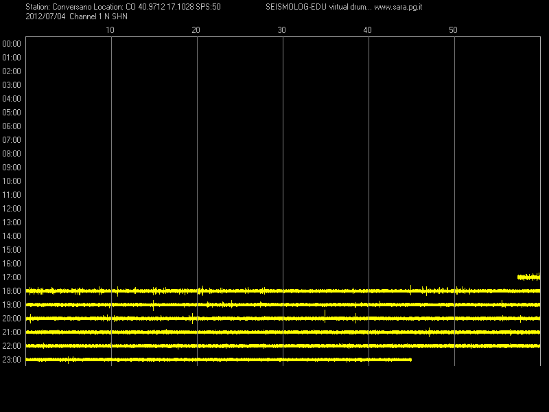Click the 21:00 hour row label
Viewport: 549px width, 412px height.
tap(12, 332)
